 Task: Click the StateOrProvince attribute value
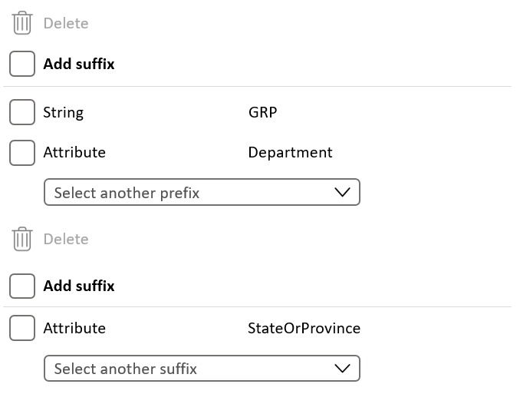tap(304, 328)
